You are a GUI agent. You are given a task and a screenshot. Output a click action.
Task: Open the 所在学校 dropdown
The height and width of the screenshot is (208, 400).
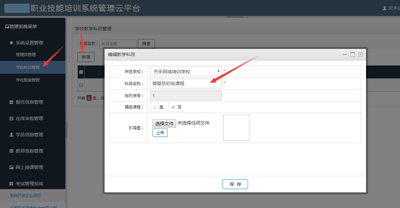click(x=186, y=72)
